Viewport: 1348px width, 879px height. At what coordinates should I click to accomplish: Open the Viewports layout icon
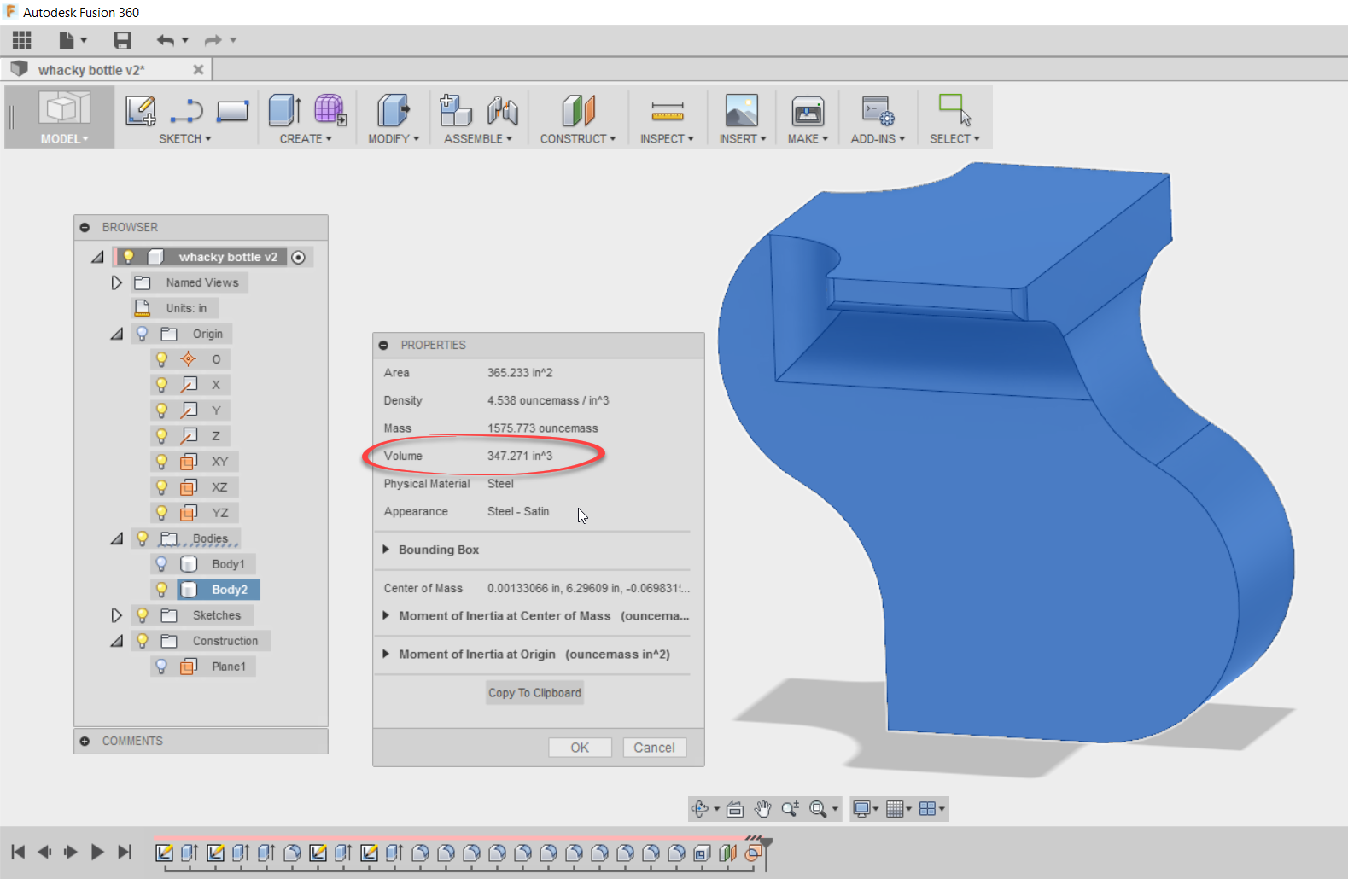click(x=927, y=809)
